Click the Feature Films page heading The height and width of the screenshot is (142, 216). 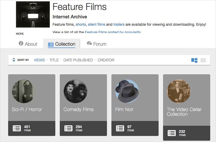pyautogui.click(x=79, y=7)
